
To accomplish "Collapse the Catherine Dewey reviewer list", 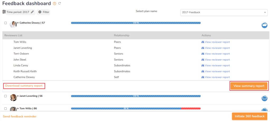I will (x=18, y=23).
